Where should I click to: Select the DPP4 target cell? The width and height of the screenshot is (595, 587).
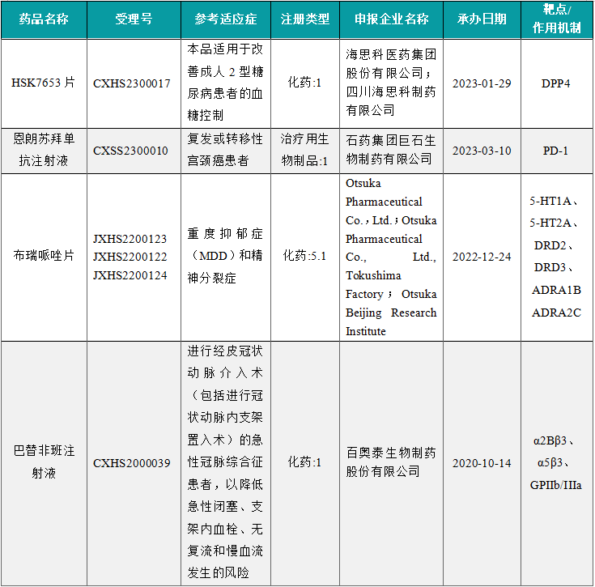(x=557, y=83)
